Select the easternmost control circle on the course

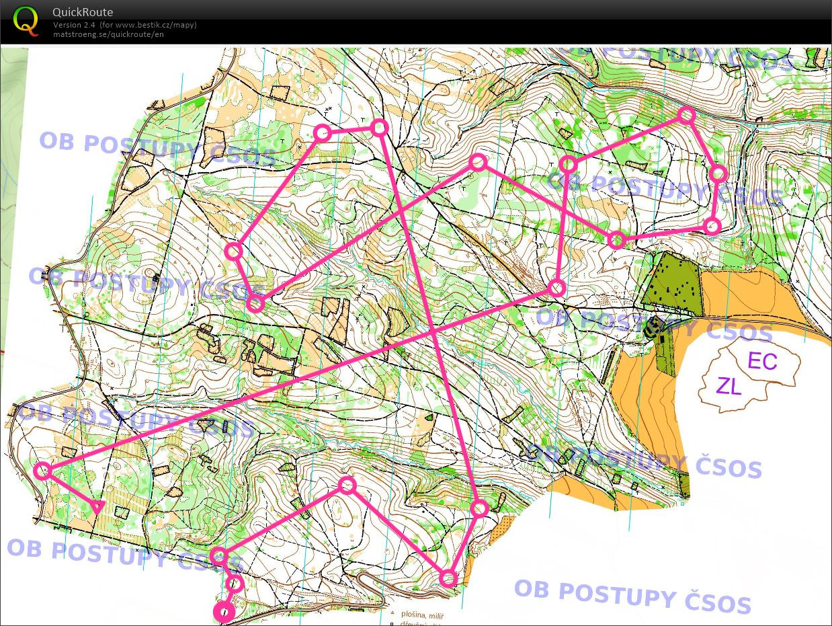pos(718,173)
